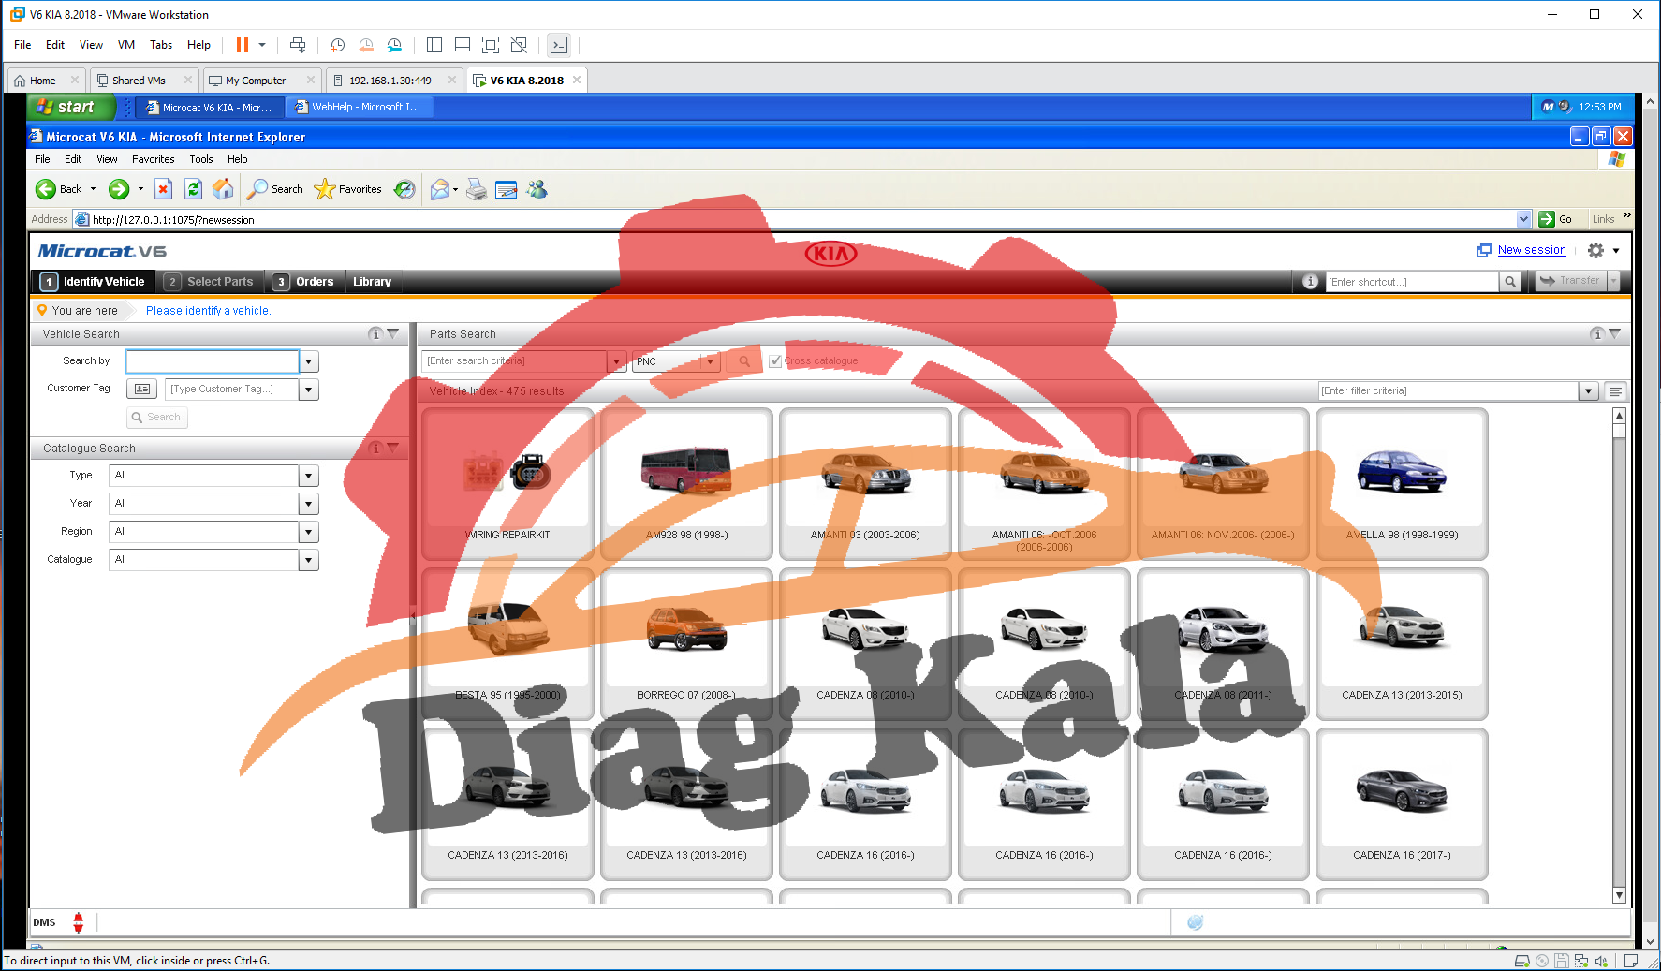Click Vehicle Search info icon
This screenshot has width=1661, height=971.
(375, 333)
